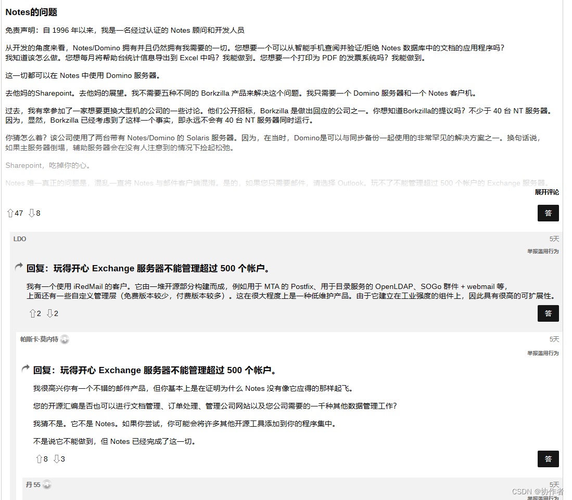Click 答 reply button on LDO's comment
This screenshot has width=572, height=500.
tap(548, 313)
